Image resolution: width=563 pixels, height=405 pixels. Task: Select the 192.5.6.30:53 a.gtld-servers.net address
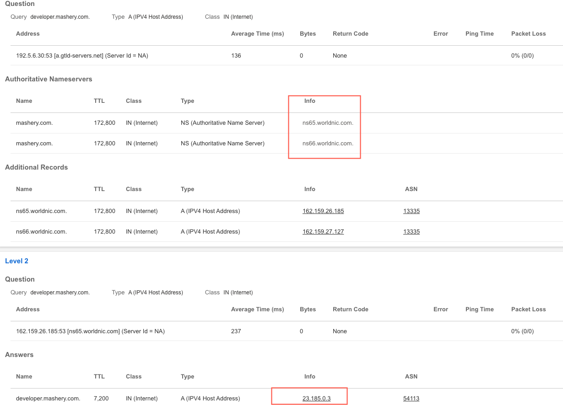tap(82, 56)
